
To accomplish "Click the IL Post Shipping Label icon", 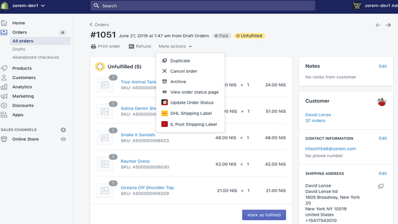I will pos(164,124).
